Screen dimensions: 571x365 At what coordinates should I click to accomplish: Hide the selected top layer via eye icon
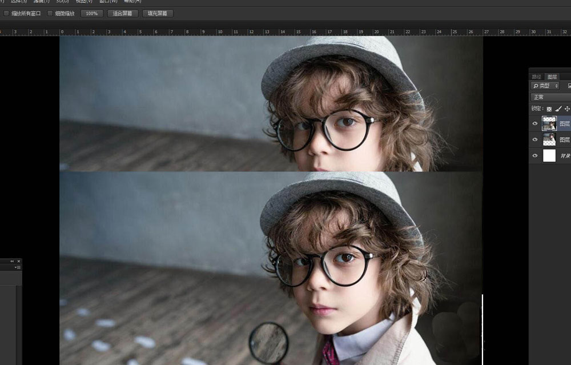point(535,123)
